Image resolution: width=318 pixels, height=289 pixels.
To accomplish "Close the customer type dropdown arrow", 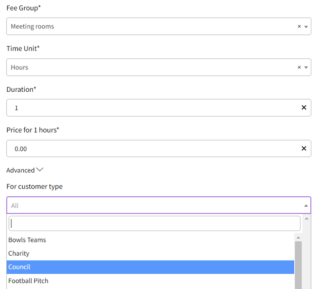I will 306,206.
